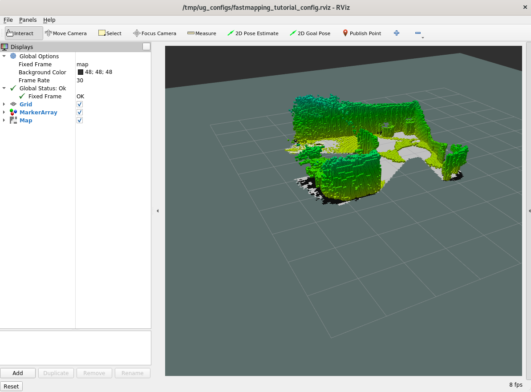Click the Background Color swatch
Screen dimensions: 531x392
coord(81,73)
